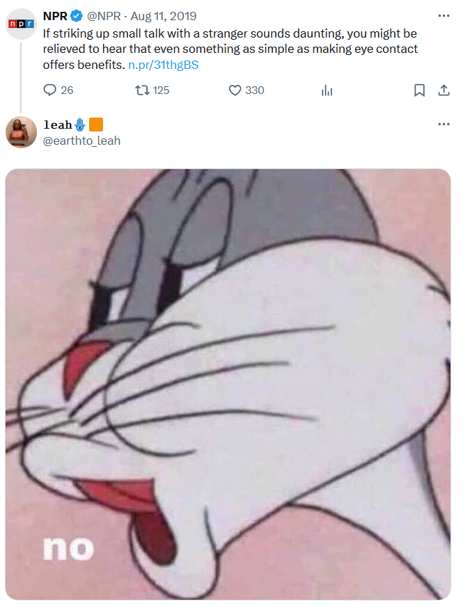Like the NPR eye contact tweet

[235, 90]
